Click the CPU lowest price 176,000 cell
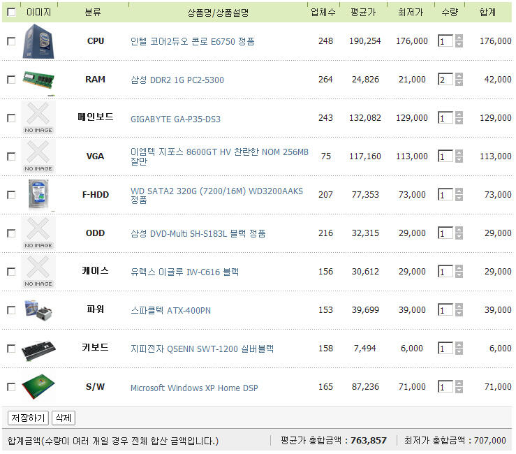 pyautogui.click(x=412, y=41)
